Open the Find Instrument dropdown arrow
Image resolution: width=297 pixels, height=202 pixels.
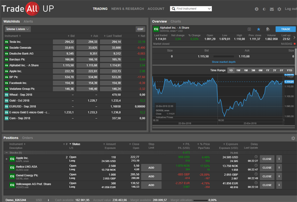point(209,9)
